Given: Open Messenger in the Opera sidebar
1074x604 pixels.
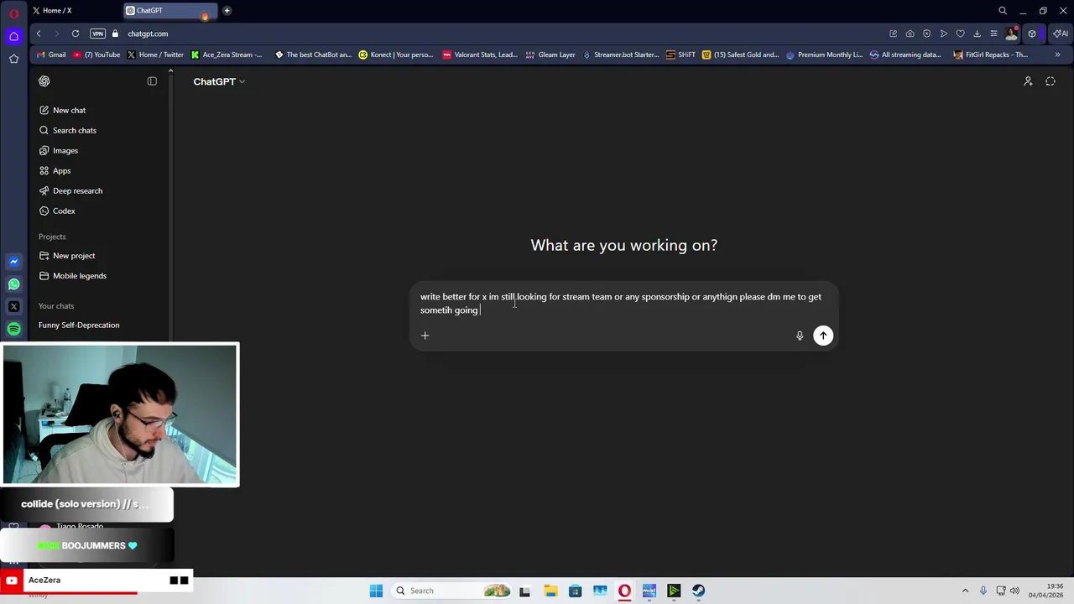Looking at the screenshot, I should 13,262.
